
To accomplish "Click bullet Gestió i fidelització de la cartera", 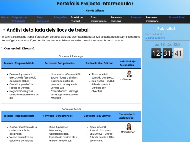I will (23, 130).
